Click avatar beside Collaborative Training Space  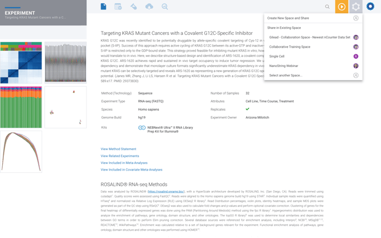356,47
